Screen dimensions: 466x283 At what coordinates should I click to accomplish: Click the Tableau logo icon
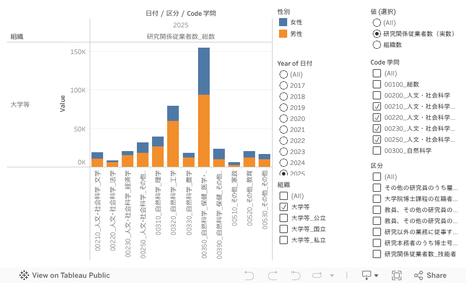tap(24, 275)
